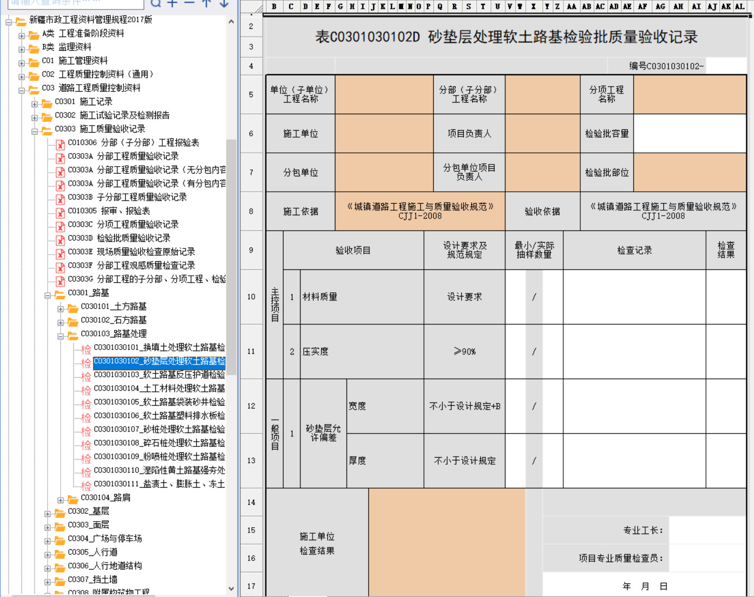Screen dimensions: 754x597
Task: Click the PDF icon of C0303D 检验批质量验收记录
Action: point(60,240)
